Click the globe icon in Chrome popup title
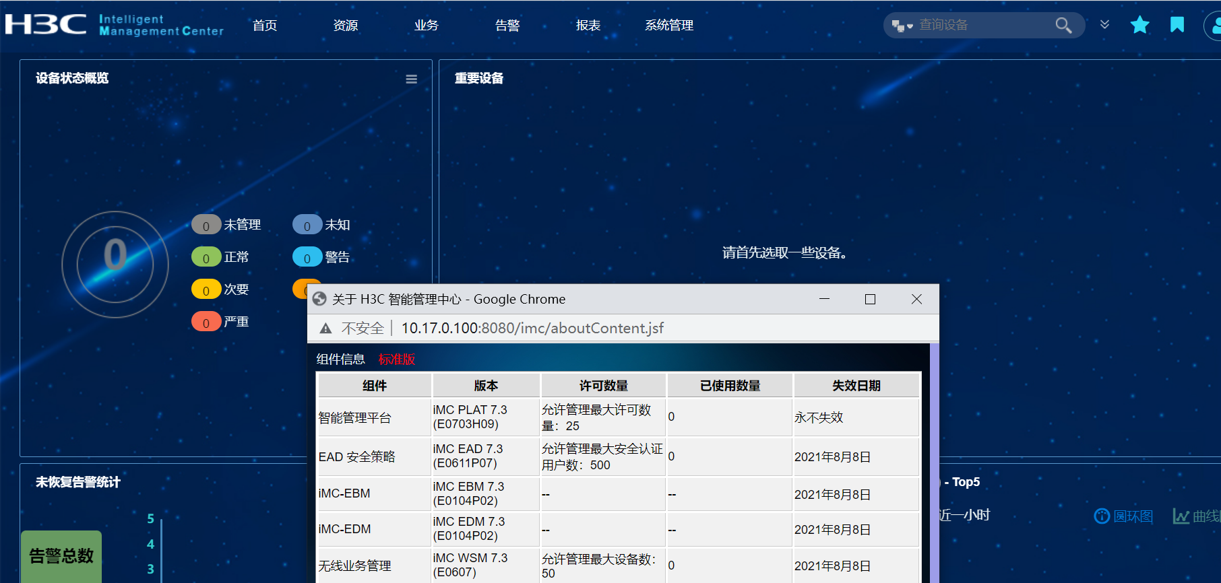 [319, 299]
